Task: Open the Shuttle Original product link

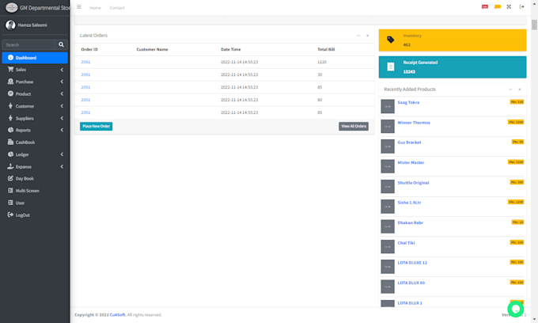Action: coord(413,183)
